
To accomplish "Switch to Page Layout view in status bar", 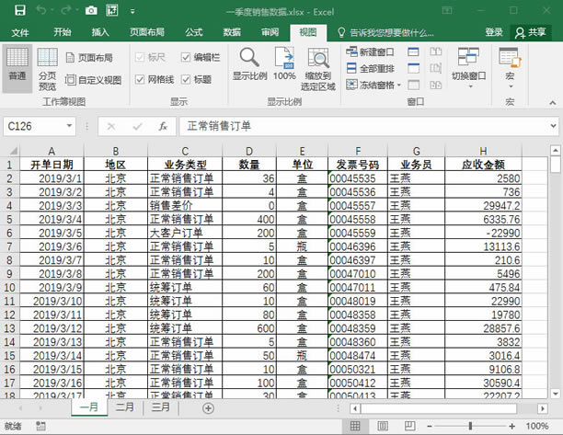I will click(383, 426).
